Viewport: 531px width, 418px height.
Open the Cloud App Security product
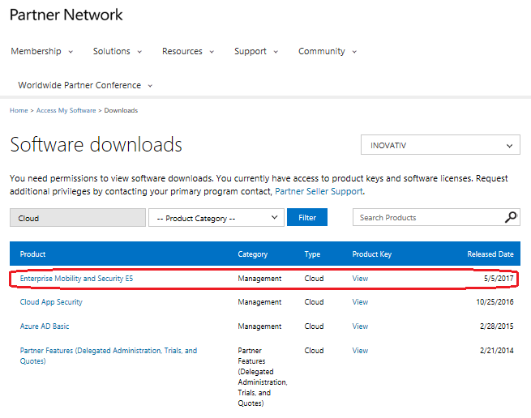click(51, 302)
